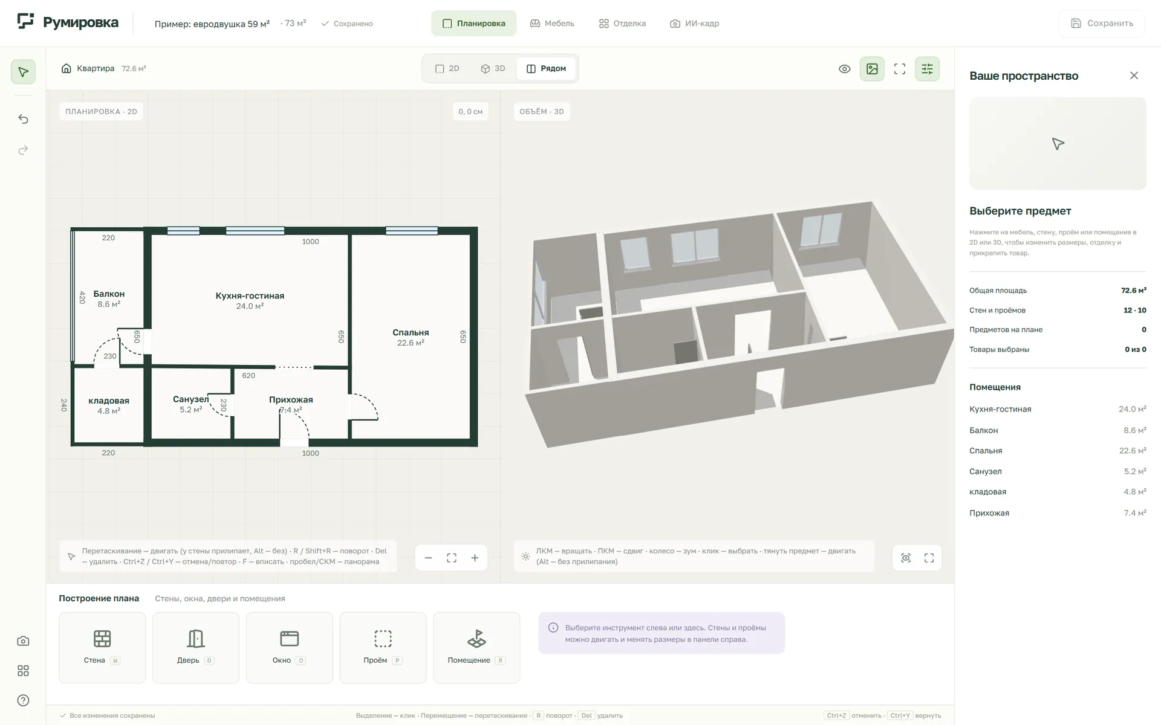Select Балкон in the Помещения list

[x=1058, y=430]
